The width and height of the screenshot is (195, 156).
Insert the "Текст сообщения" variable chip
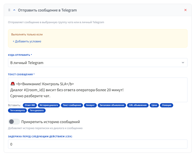(72, 105)
